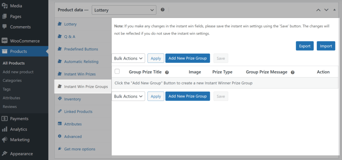
Task: Click the top Add New Prize Group button
Action: click(x=188, y=58)
